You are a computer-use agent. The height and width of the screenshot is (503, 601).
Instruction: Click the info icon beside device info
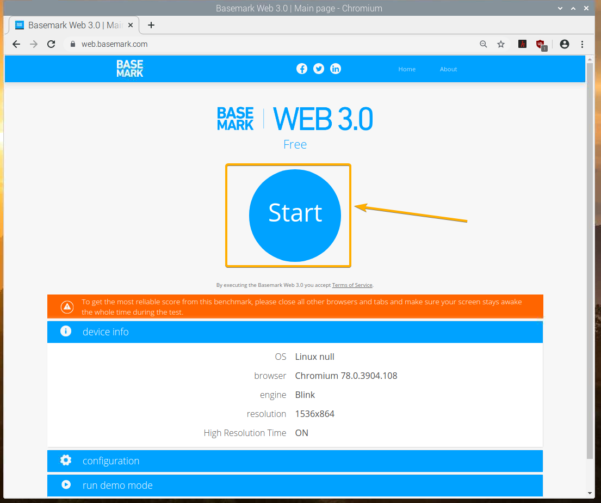click(66, 331)
